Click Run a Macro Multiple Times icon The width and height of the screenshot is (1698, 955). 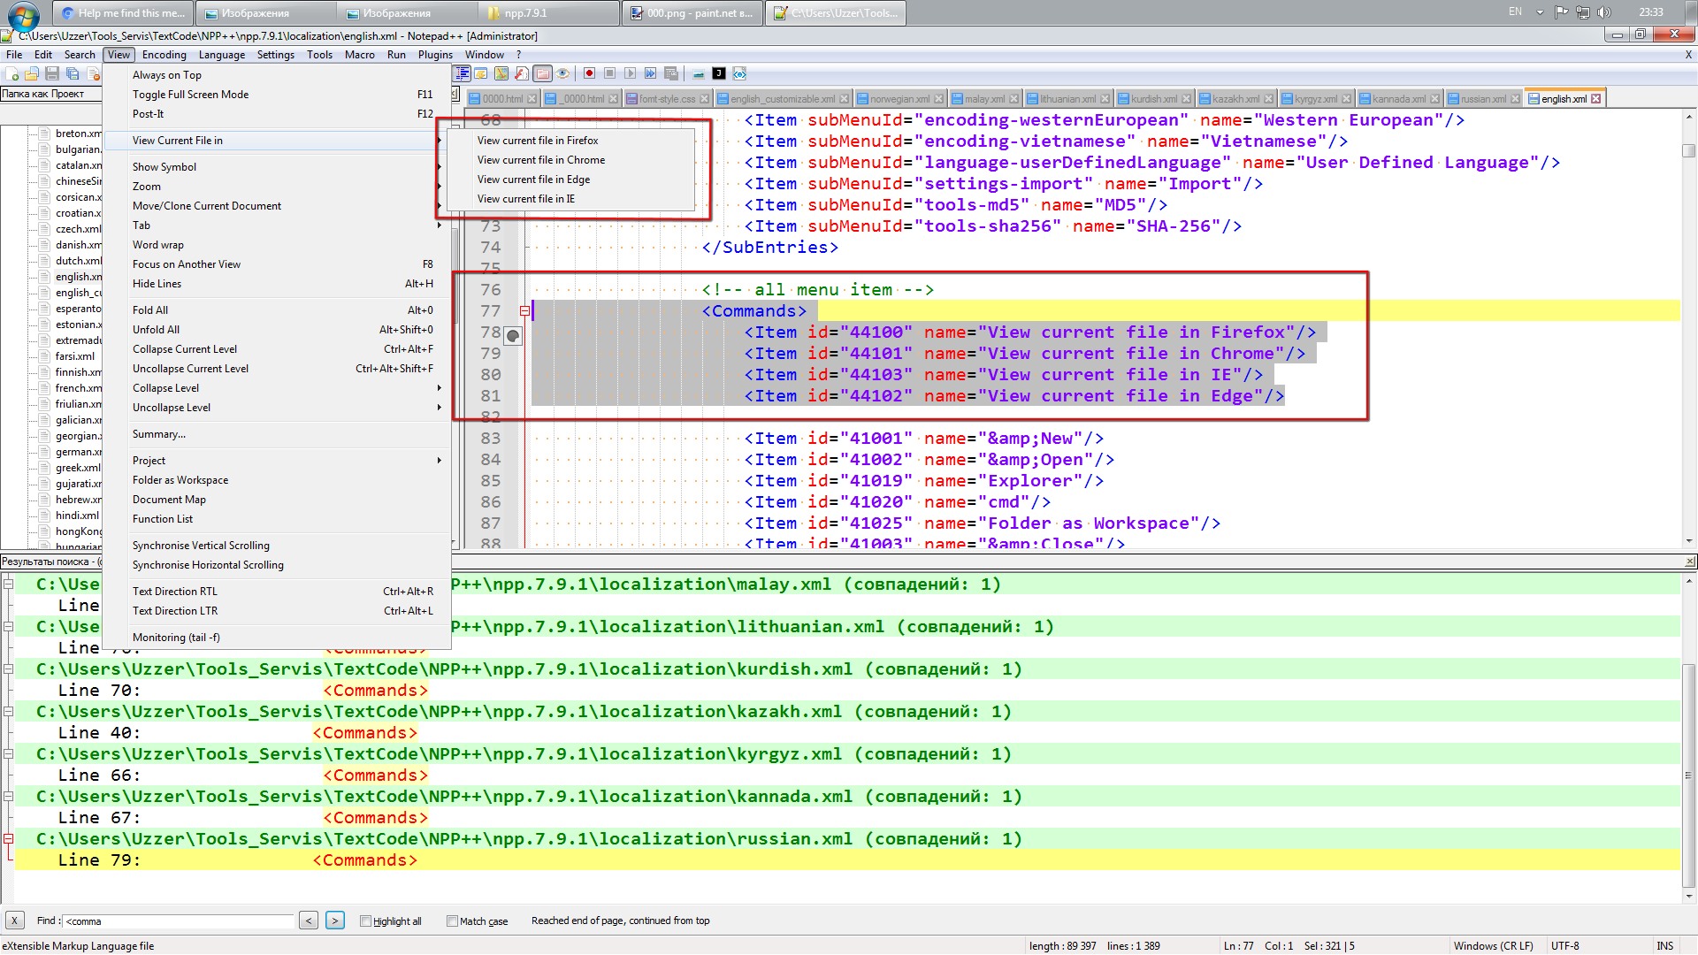click(651, 73)
